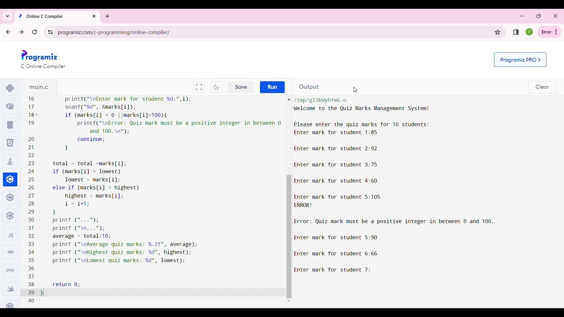564x317 pixels.
Task: Click the scanf statement on line 17
Action: (x=100, y=107)
